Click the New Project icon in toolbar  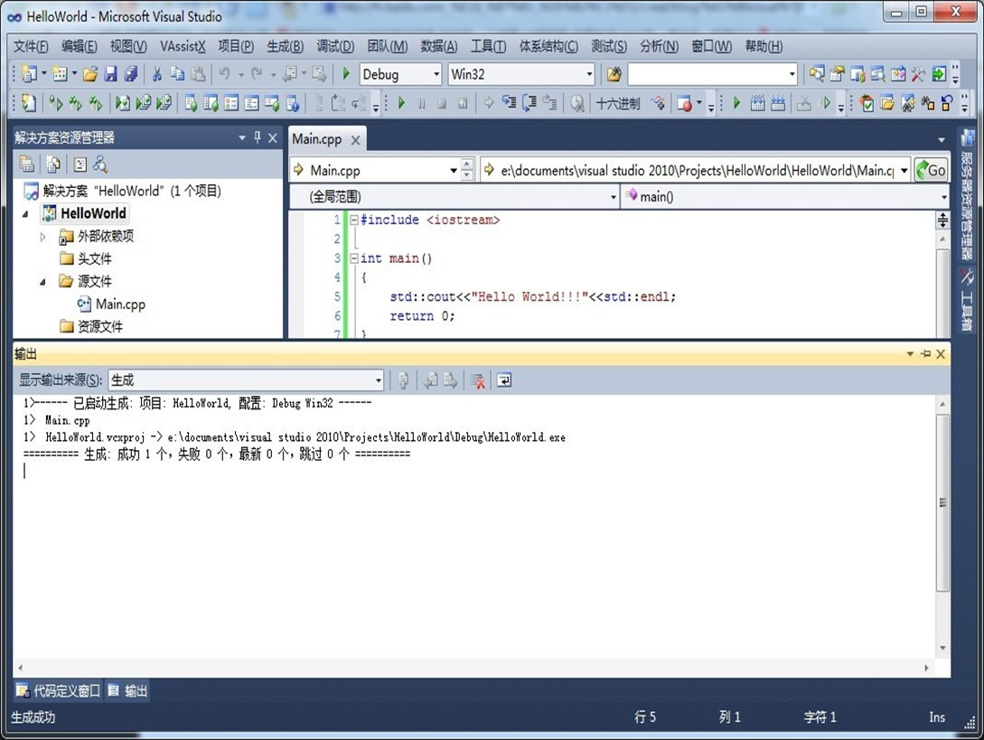click(x=28, y=74)
